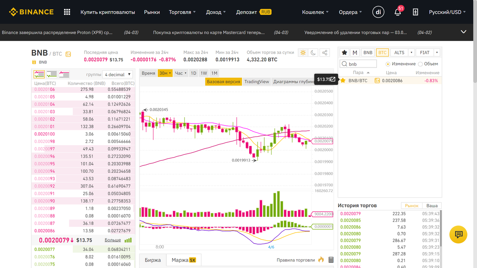This screenshot has width=477, height=268.
Task: Show Ваша trade history tab
Action: click(432, 206)
